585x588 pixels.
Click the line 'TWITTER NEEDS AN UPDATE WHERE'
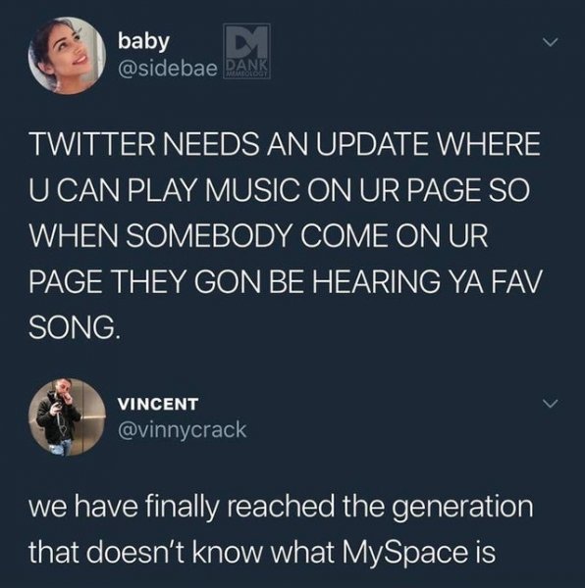pyautogui.click(x=286, y=144)
